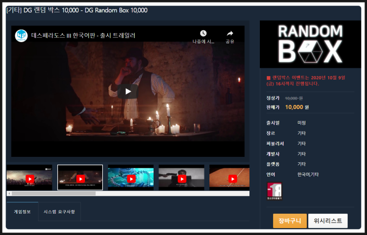
Task: Click the thumbnail scrollbar left arrow
Action: point(9,193)
